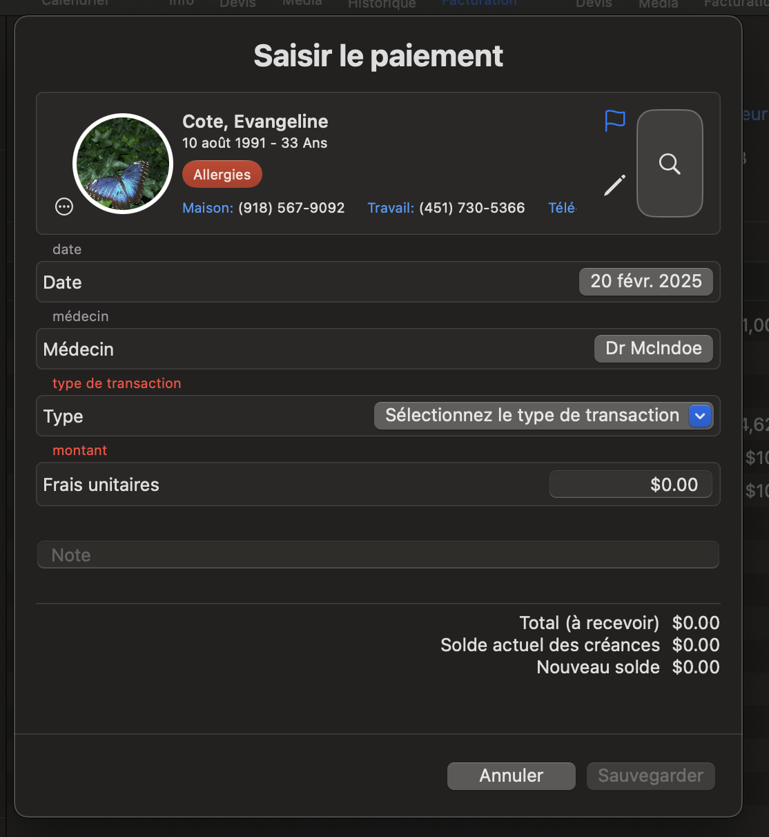The width and height of the screenshot is (769, 837).
Task: Cancel with the Annuler button
Action: [512, 776]
